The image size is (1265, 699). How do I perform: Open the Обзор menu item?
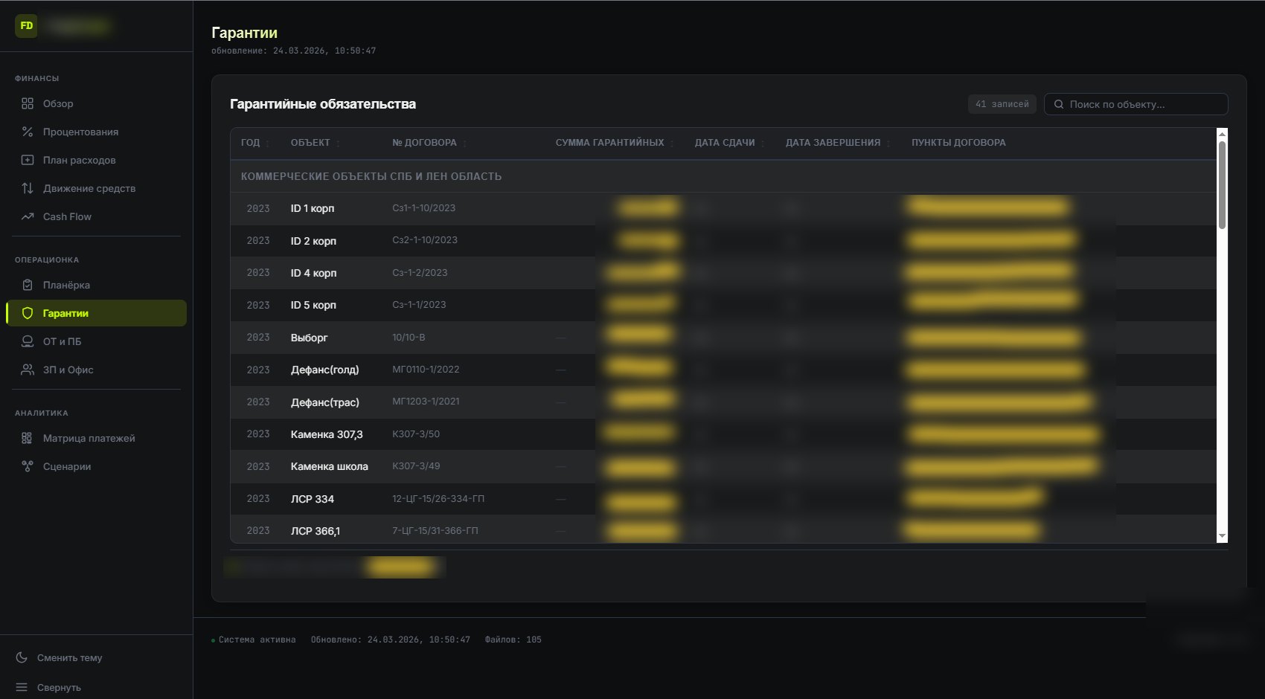[x=96, y=103]
